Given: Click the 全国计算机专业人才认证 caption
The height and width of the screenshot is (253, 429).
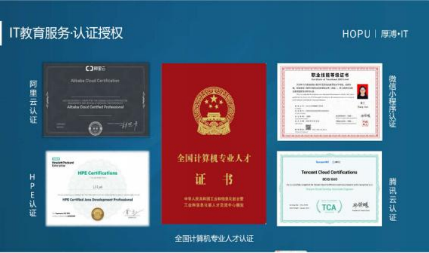Looking at the screenshot, I should pyautogui.click(x=214, y=238).
